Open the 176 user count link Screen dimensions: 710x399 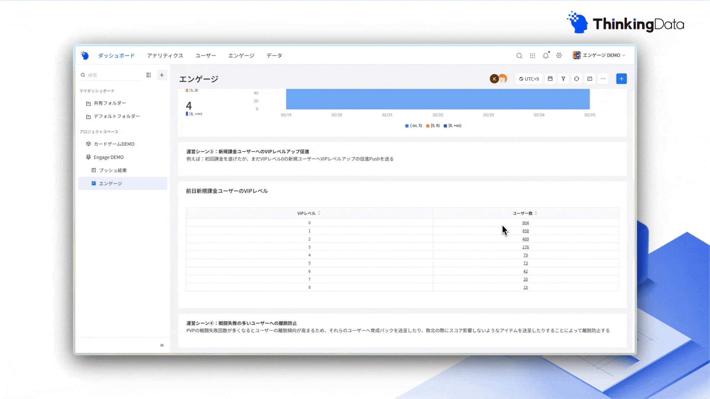pyautogui.click(x=525, y=247)
